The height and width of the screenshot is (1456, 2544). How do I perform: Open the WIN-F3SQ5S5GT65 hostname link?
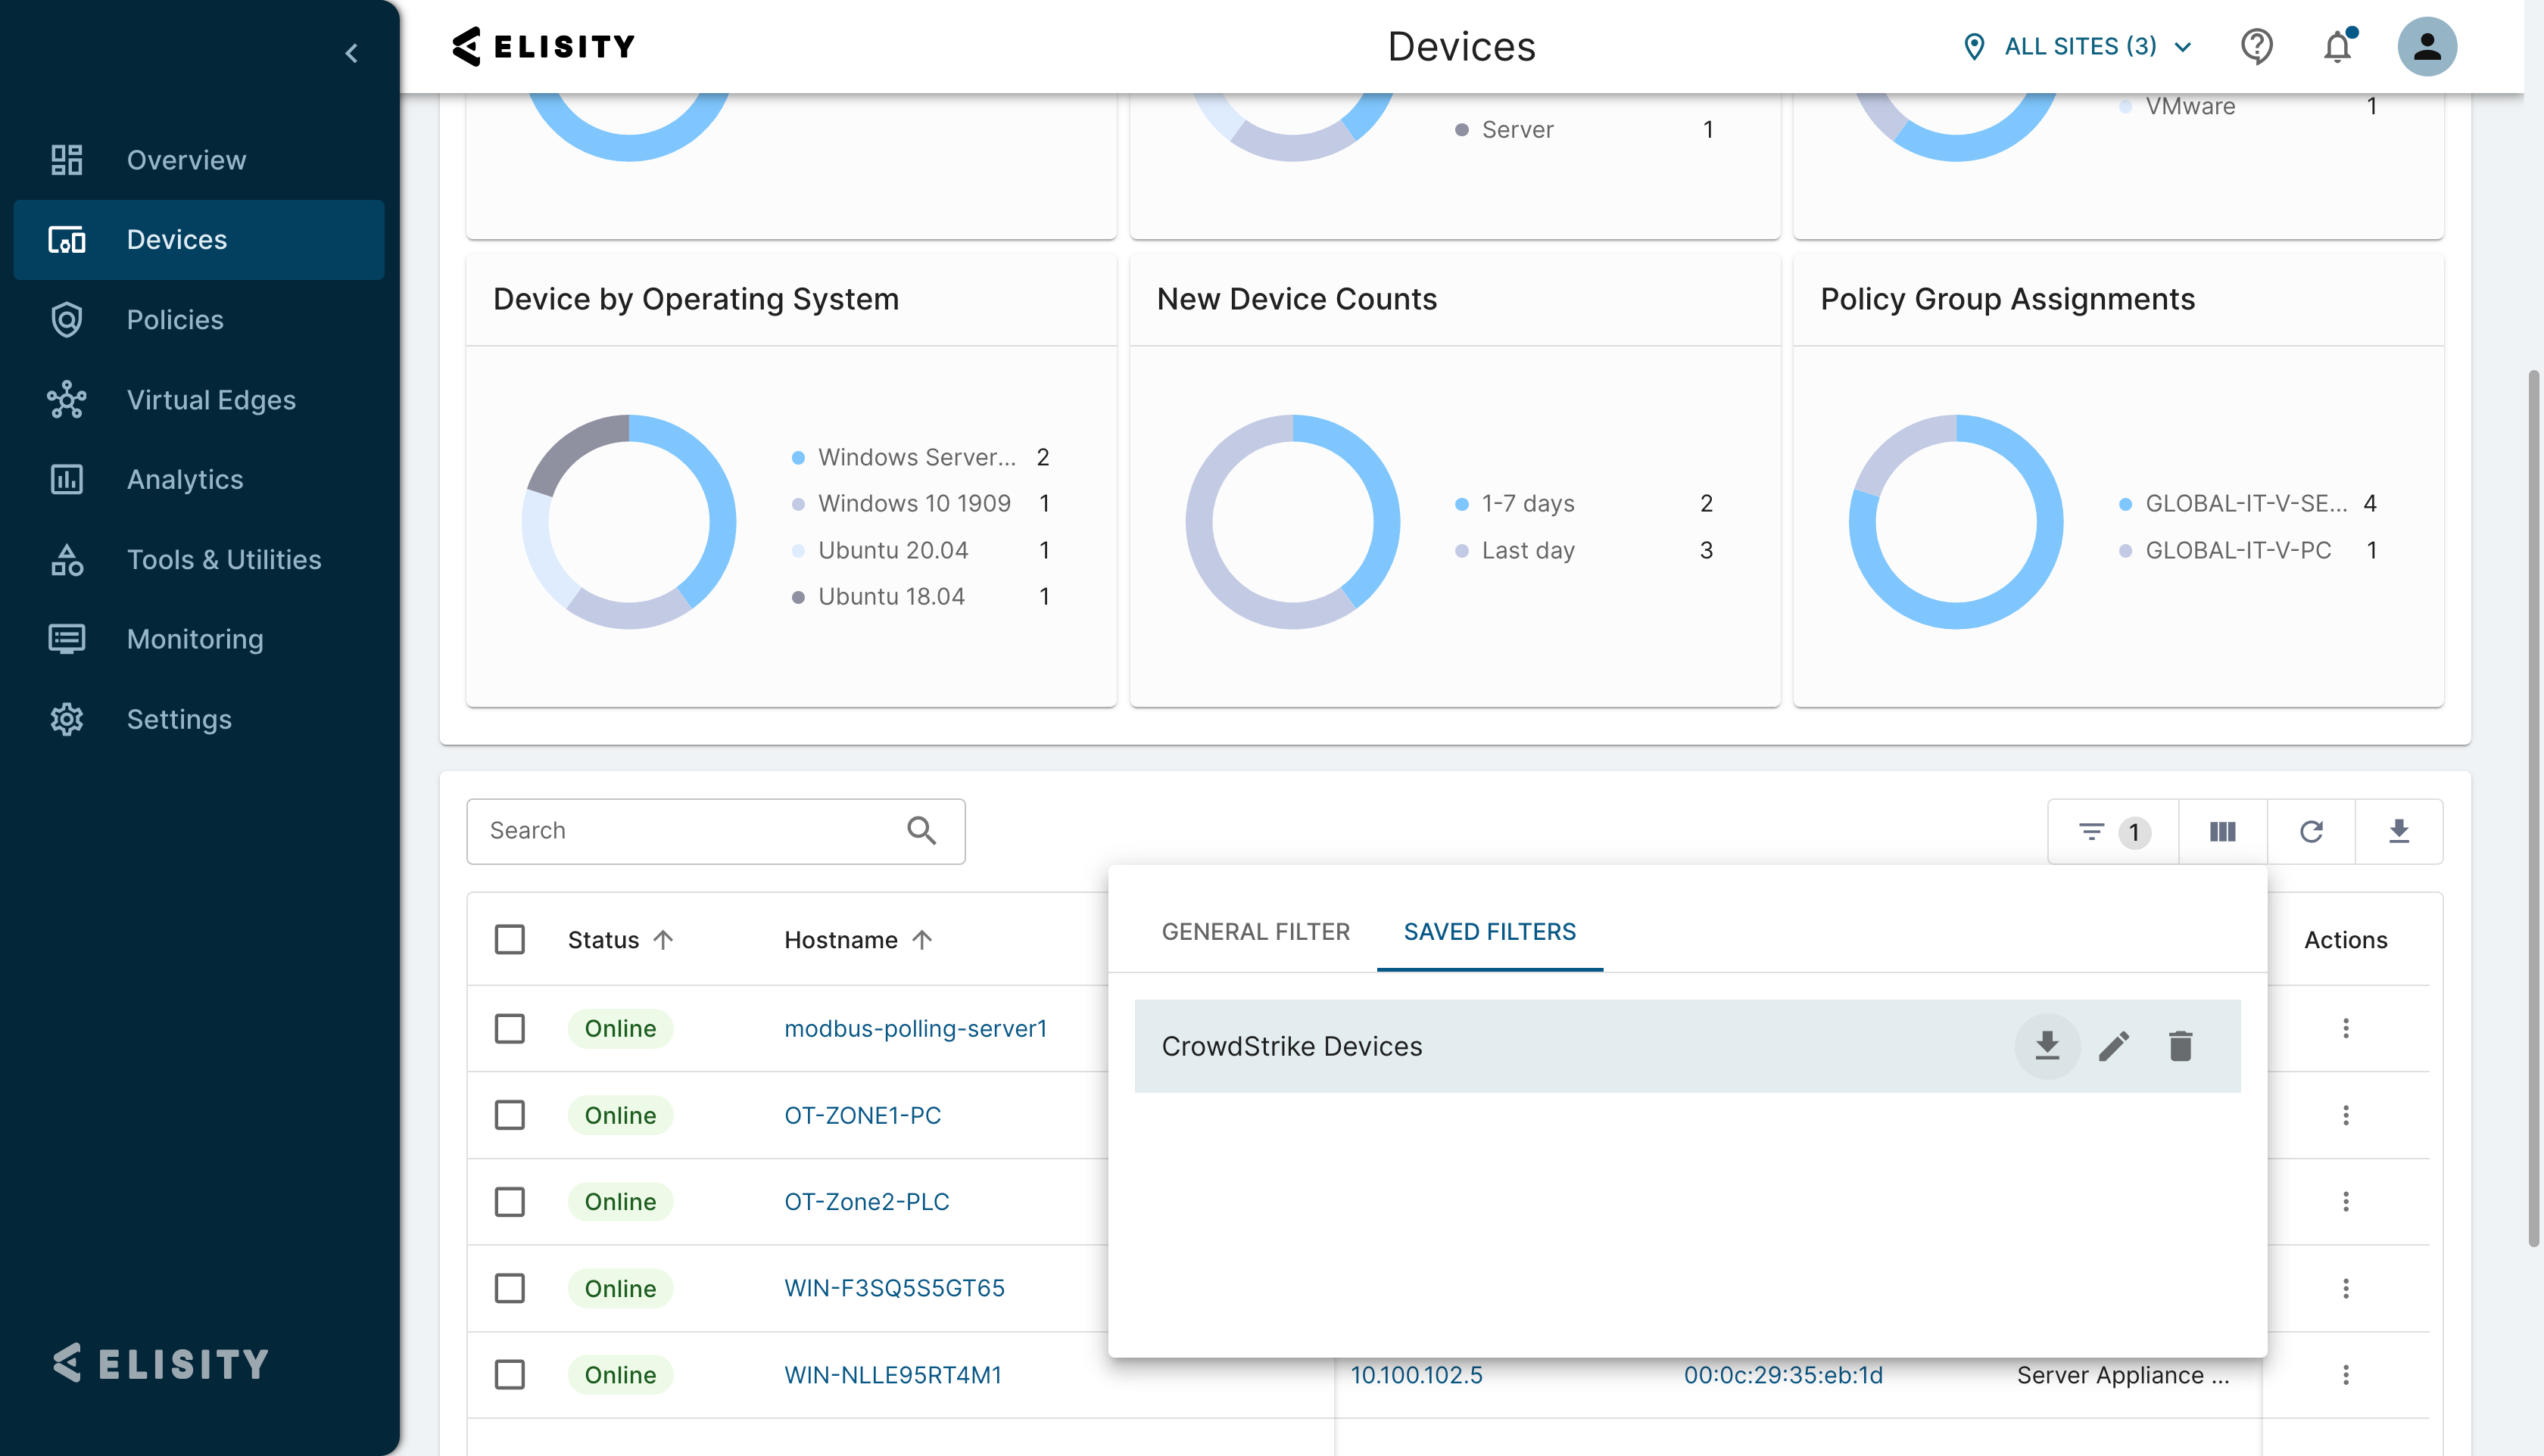[893, 1288]
